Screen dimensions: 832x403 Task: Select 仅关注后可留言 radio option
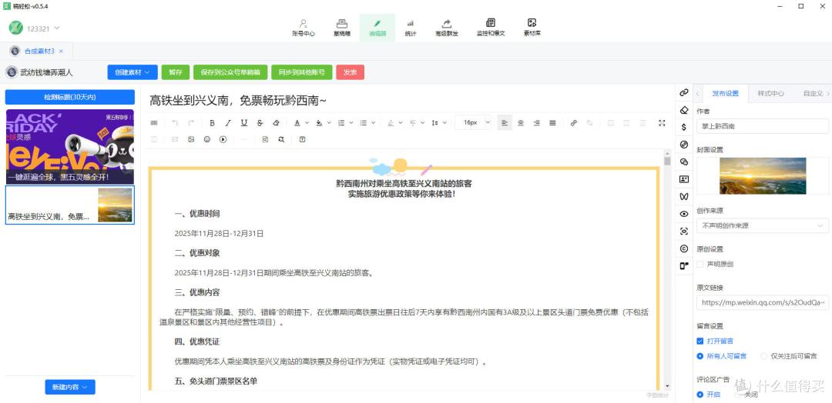(x=764, y=356)
